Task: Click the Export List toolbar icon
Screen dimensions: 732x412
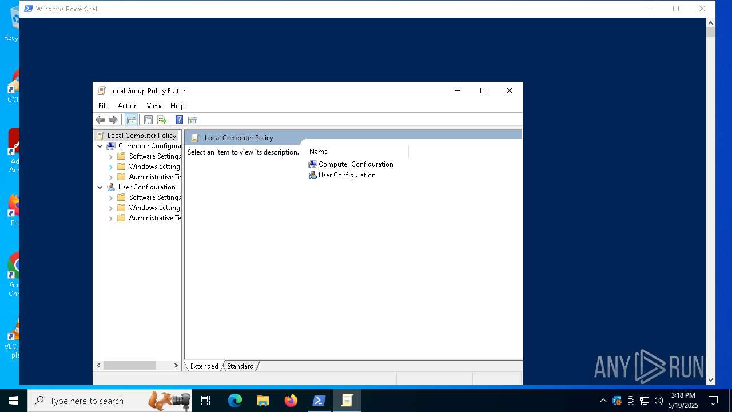Action: (162, 120)
